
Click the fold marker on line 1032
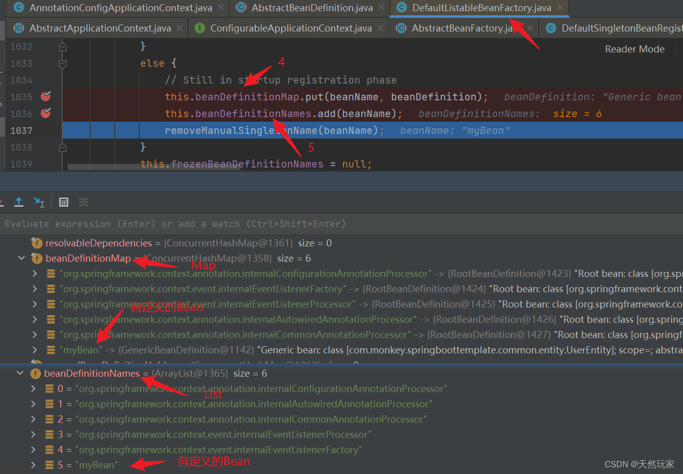tap(63, 47)
